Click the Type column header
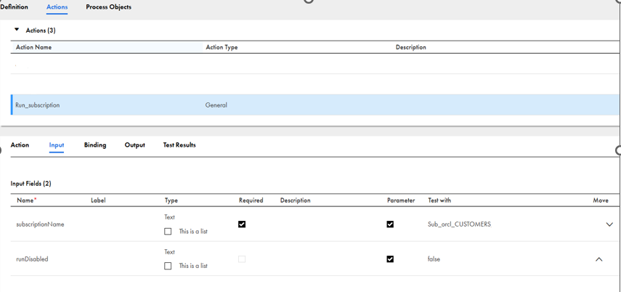621x292 pixels. tap(171, 200)
